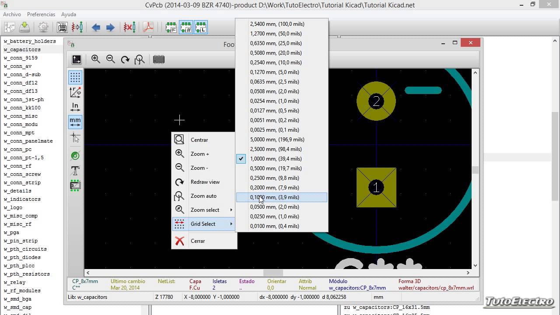Toggle filter footprints by library
The height and width of the screenshot is (315, 560).
click(x=200, y=28)
